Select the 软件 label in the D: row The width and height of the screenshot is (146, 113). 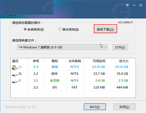55,74
